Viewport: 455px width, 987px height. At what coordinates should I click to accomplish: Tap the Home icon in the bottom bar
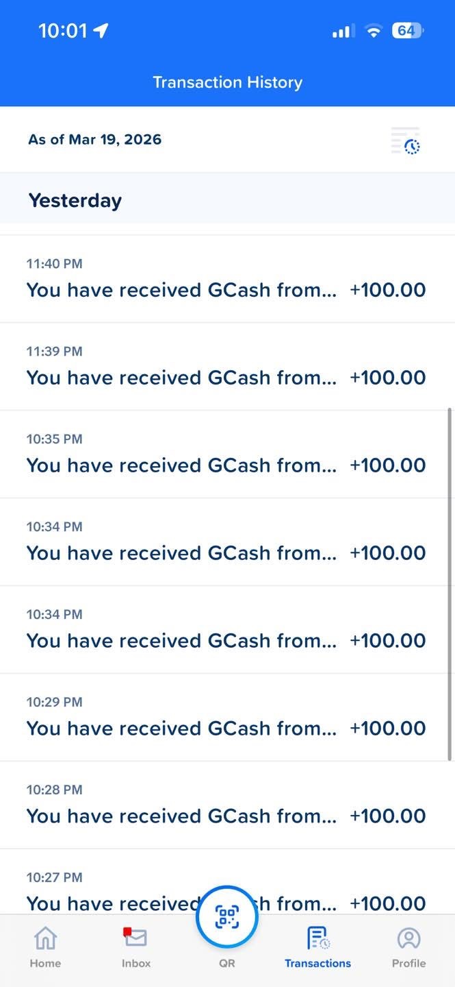45,938
